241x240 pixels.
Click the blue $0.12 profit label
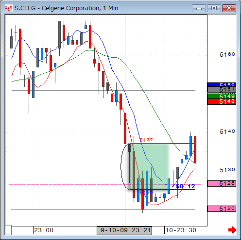click(186, 186)
